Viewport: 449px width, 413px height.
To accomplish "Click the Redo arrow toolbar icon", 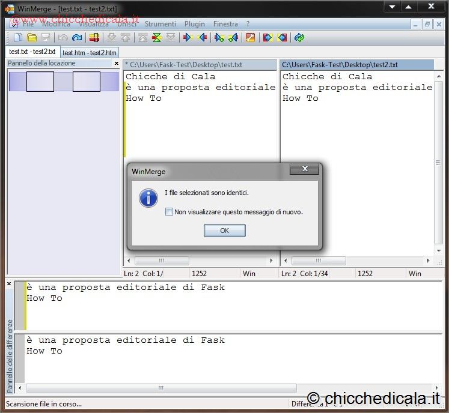I will pos(77,38).
